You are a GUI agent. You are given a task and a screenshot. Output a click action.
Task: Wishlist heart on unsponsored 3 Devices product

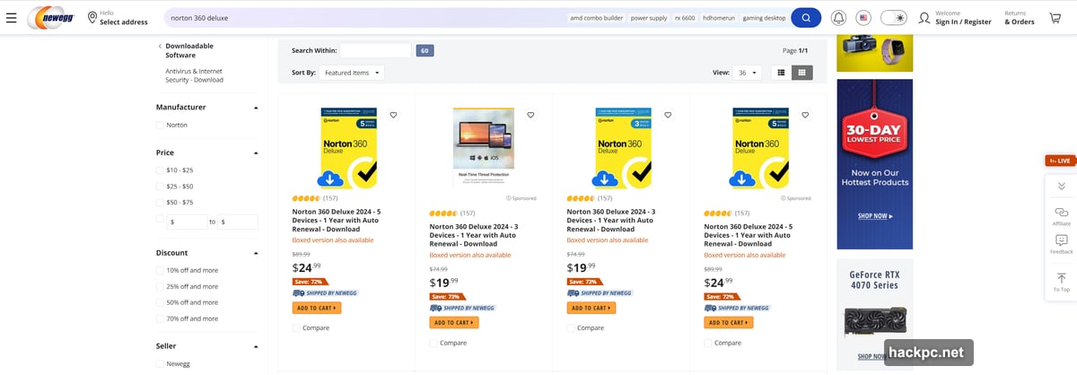point(668,115)
